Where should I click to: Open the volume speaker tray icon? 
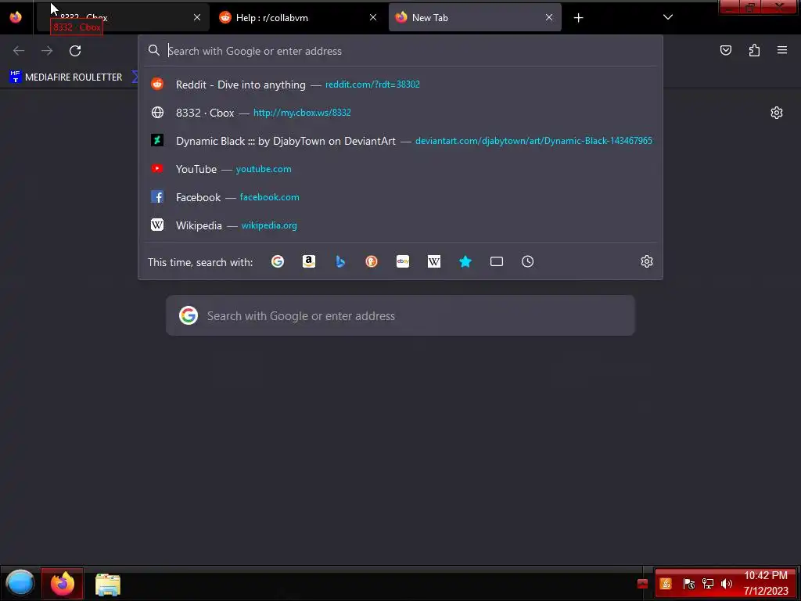coord(726,584)
